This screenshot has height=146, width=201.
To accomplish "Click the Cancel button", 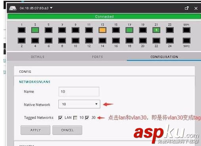I will point(67,130).
